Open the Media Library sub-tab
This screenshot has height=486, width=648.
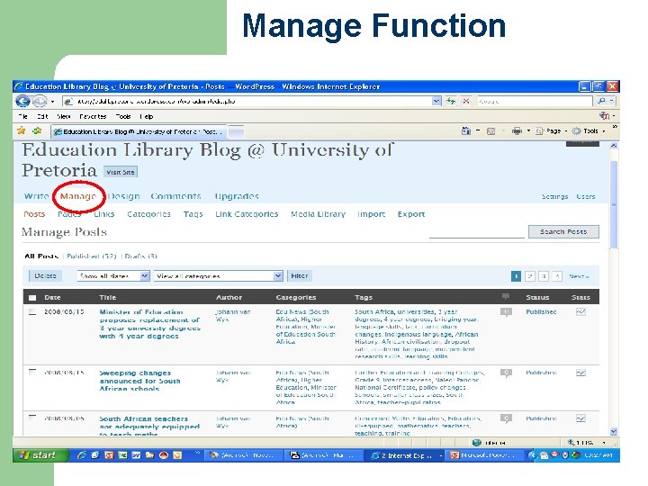click(x=318, y=214)
